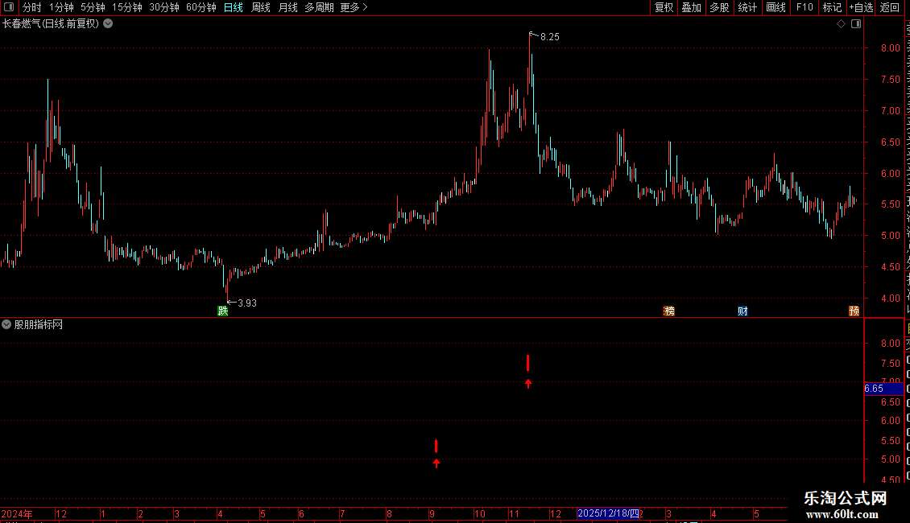Switch to 月线 monthly chart
The image size is (910, 523).
pos(287,7)
